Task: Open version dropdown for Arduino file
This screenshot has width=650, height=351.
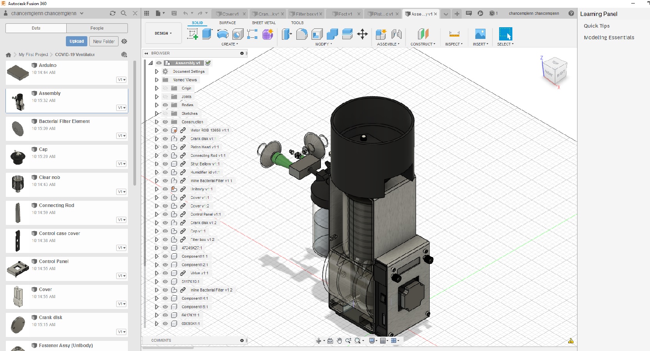Action: coord(122,80)
